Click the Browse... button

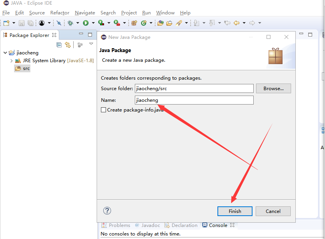click(274, 88)
